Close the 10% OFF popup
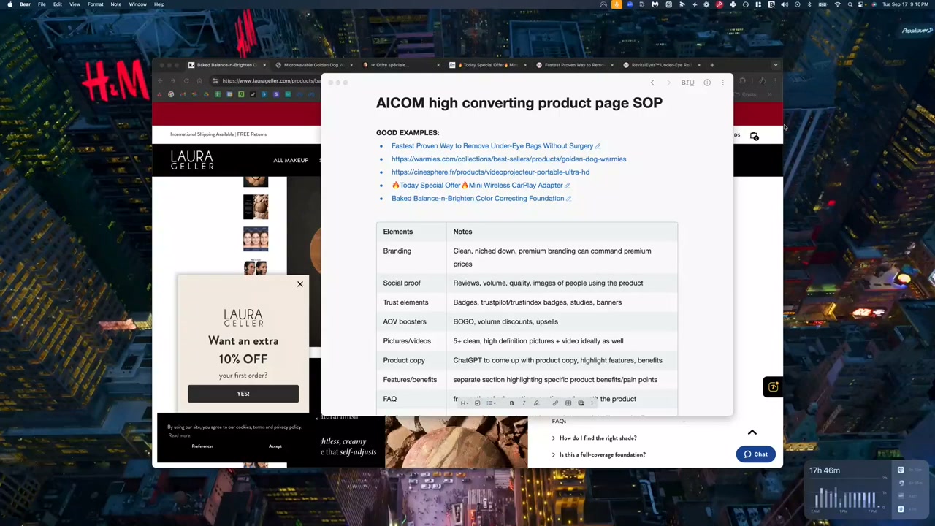935x526 pixels. tap(299, 284)
